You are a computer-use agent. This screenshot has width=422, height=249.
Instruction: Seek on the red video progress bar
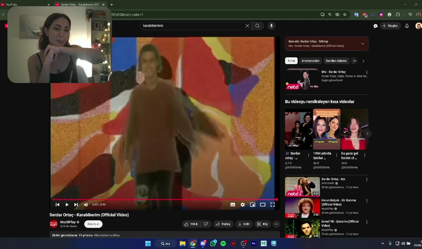point(164,200)
